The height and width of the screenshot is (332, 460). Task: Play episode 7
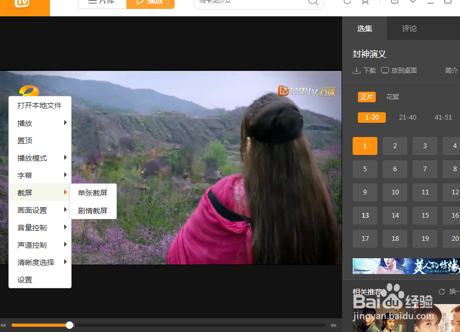(x=425, y=169)
